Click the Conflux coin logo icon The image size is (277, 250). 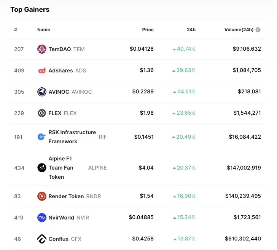(42, 239)
